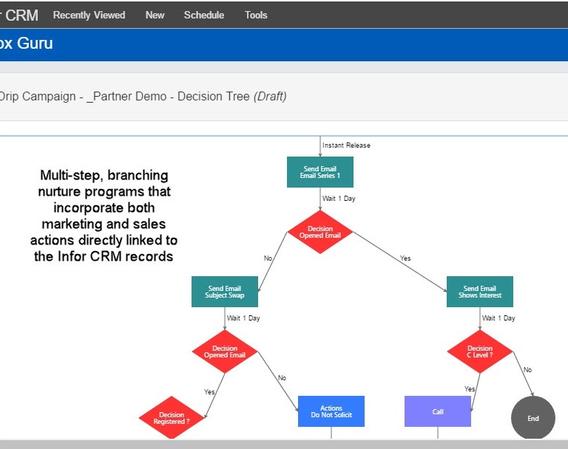Select the Decision Registered ? diamond

[x=172, y=417]
